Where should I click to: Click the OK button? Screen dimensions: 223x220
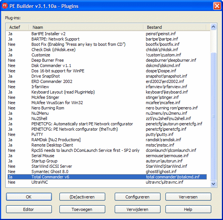[x=29, y=197]
